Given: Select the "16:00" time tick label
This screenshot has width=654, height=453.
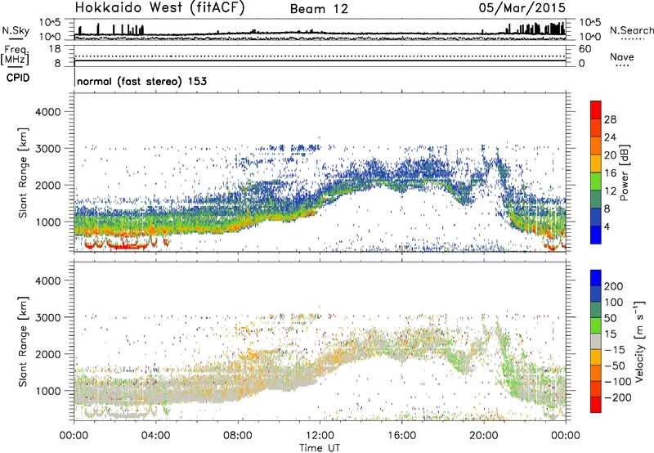Looking at the screenshot, I should pyautogui.click(x=401, y=436).
